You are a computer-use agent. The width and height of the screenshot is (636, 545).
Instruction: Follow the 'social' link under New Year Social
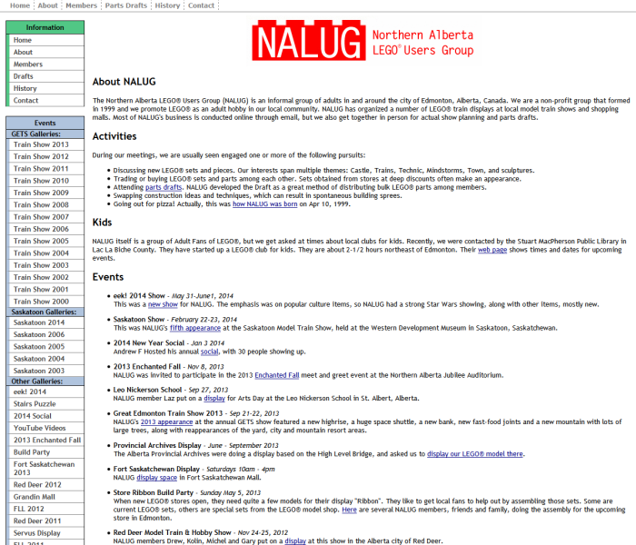209,352
